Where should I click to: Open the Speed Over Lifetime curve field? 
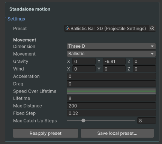tap(111, 91)
